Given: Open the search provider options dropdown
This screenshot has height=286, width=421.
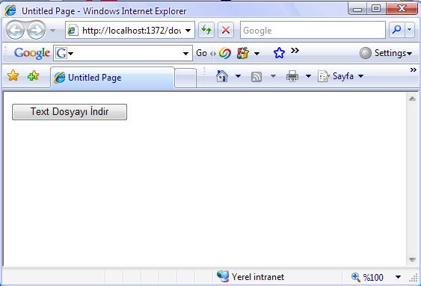Looking at the screenshot, I should pos(410,30).
